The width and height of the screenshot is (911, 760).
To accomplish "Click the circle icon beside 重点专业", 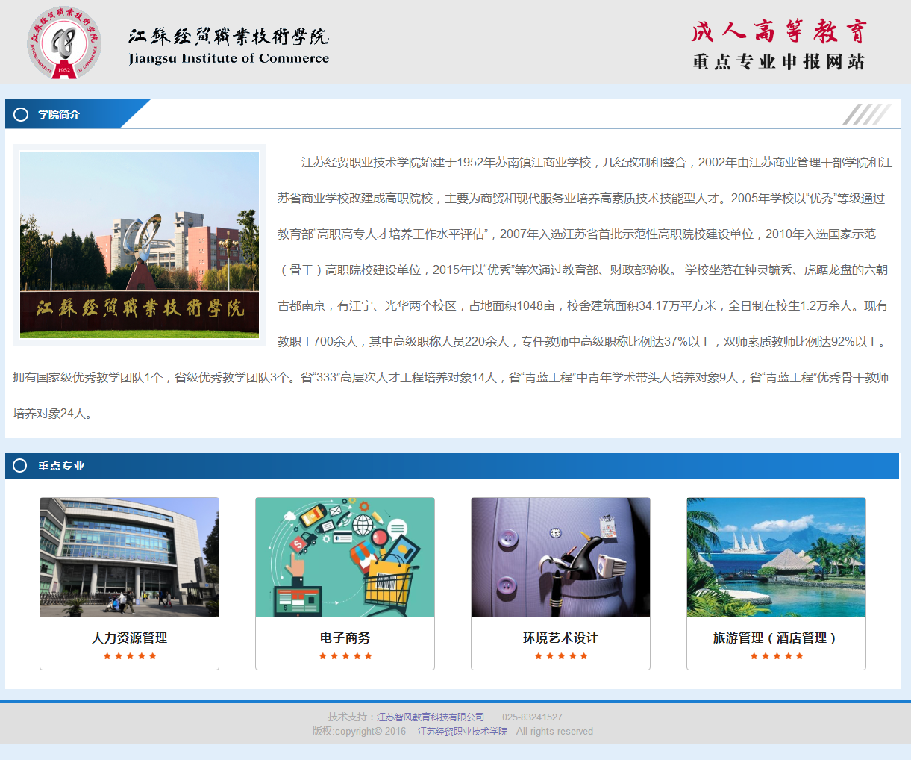I will (x=20, y=466).
